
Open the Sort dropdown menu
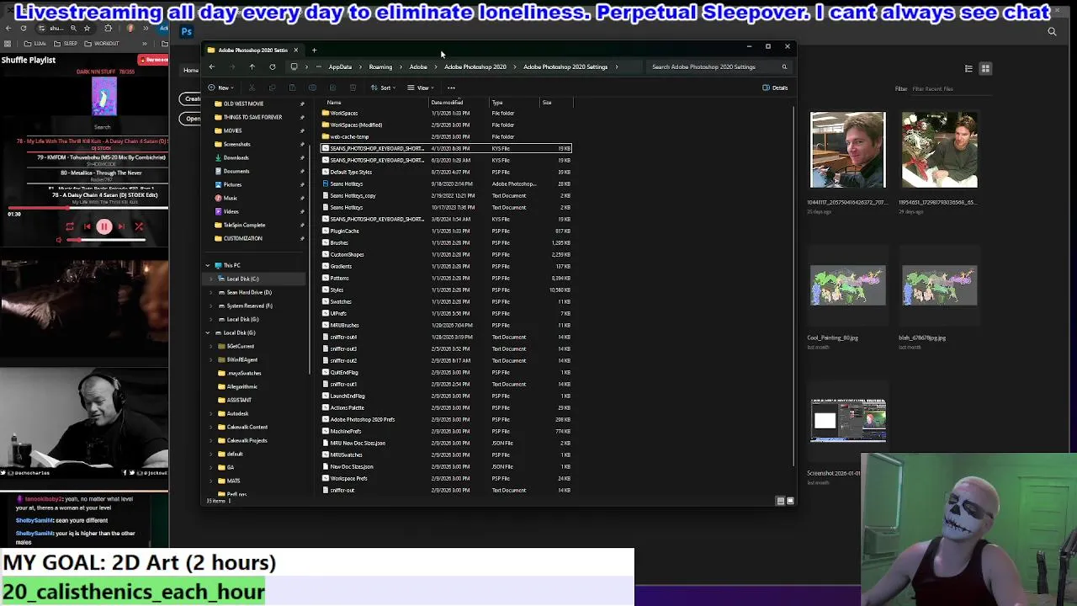(384, 88)
